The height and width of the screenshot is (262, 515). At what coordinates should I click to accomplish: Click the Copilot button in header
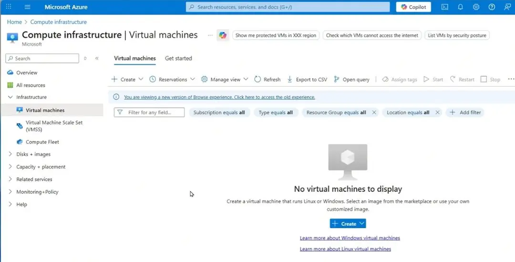tap(413, 7)
